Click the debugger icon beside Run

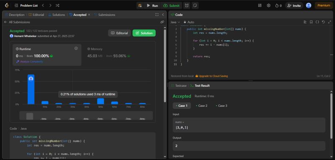click(140, 5)
